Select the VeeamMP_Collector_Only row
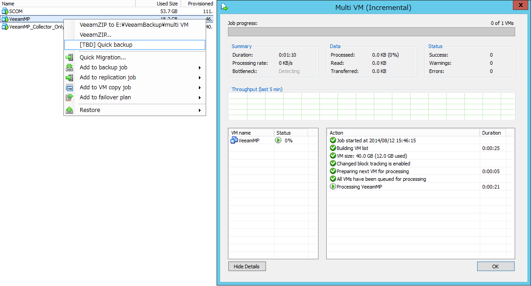This screenshot has height=286, width=531. click(x=32, y=27)
